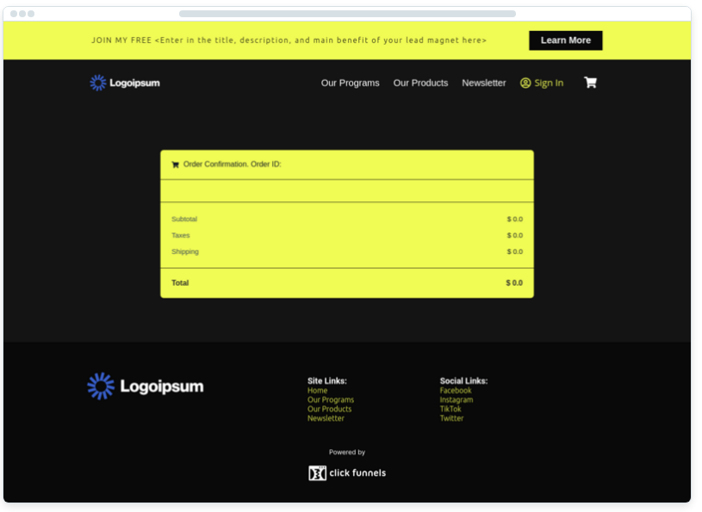Image resolution: width=702 pixels, height=512 pixels.
Task: Select Our Products in footer site links
Action: coord(329,410)
